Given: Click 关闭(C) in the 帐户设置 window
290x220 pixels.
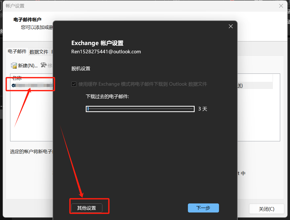Looking at the screenshot, I should (x=266, y=209).
